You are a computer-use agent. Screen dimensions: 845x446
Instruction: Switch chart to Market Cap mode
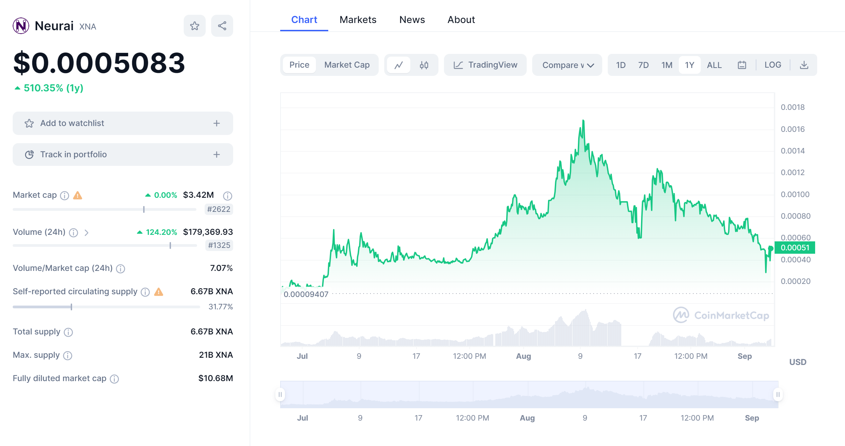coord(347,65)
